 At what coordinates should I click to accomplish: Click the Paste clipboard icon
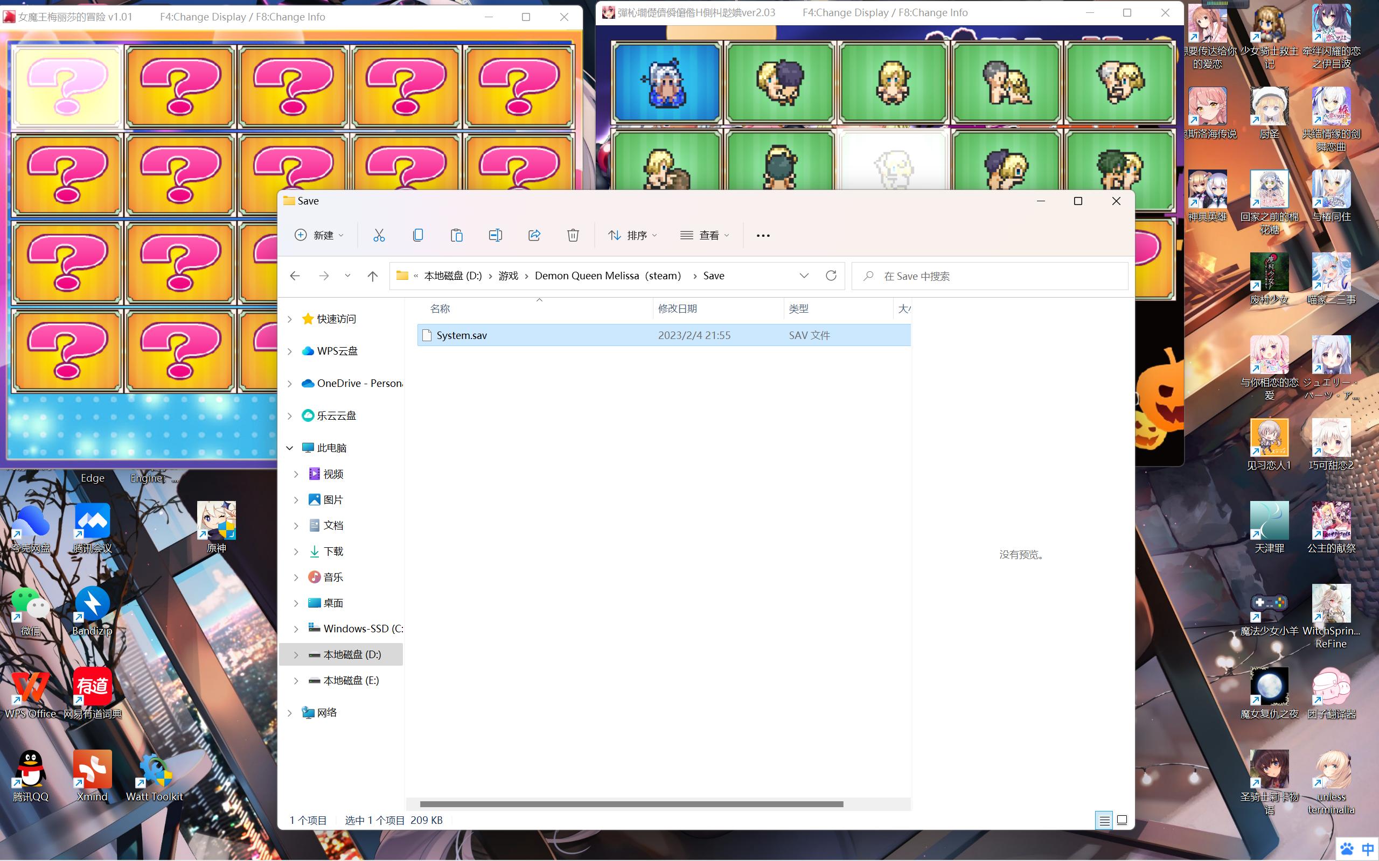tap(456, 235)
